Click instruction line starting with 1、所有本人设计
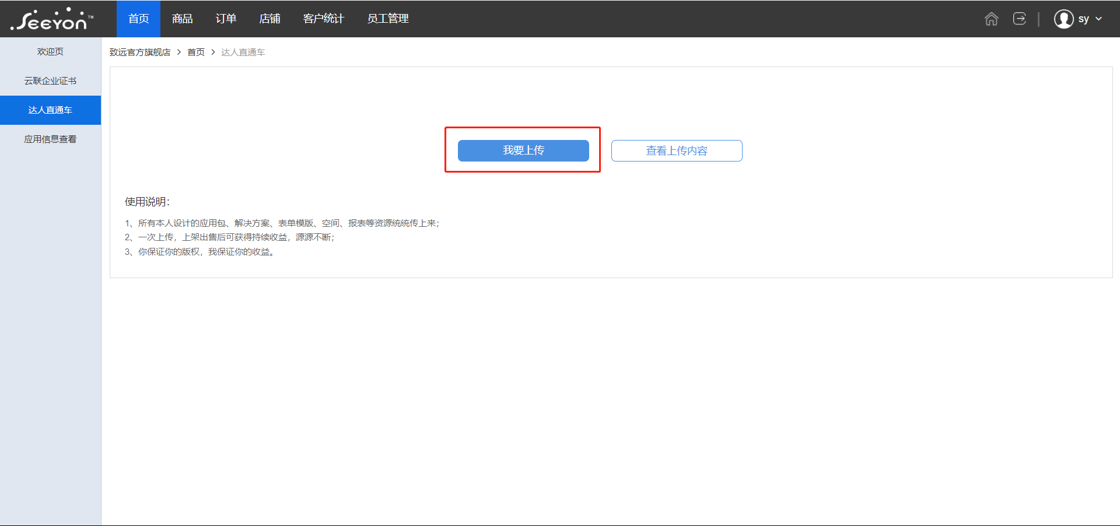This screenshot has height=526, width=1120. 282,223
